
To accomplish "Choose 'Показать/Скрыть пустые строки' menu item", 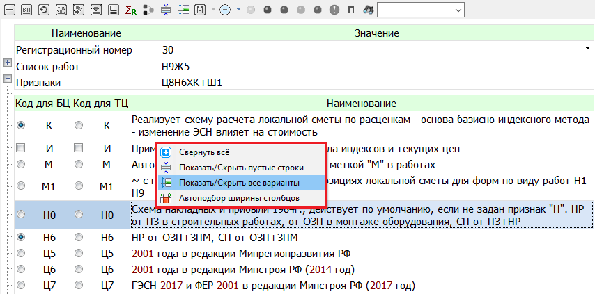I will [241, 167].
